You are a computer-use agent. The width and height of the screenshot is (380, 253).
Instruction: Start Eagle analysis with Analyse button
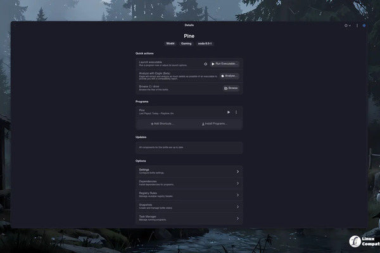click(x=229, y=76)
